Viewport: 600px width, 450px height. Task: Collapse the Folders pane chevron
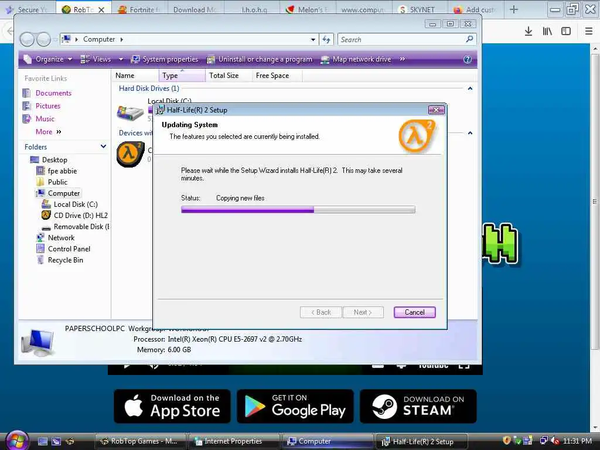click(x=103, y=146)
